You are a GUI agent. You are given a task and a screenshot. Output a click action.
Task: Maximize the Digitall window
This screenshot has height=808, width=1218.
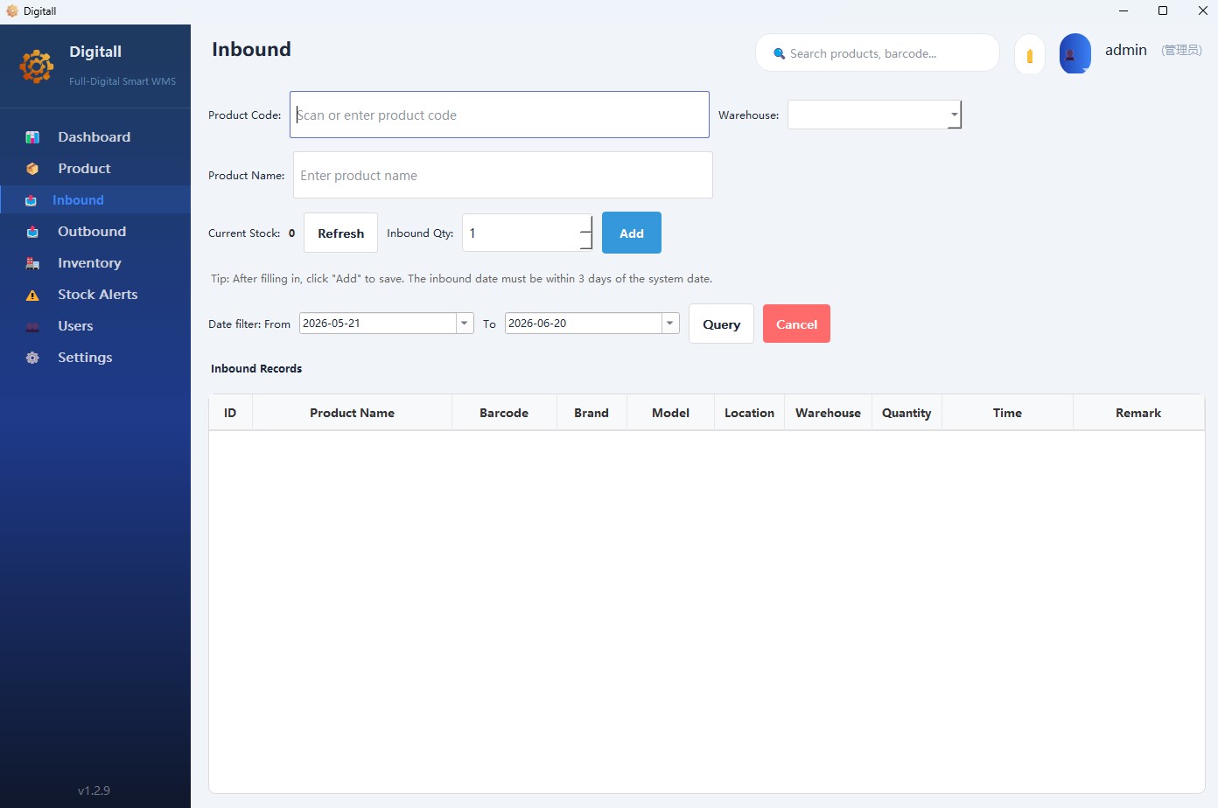click(1163, 10)
